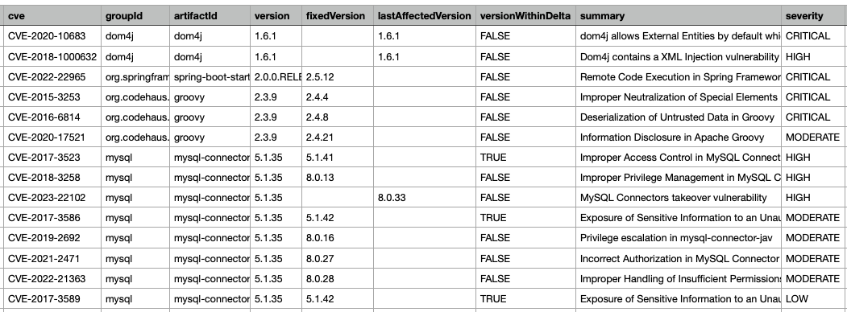Click the groupId column header

[x=135, y=16]
